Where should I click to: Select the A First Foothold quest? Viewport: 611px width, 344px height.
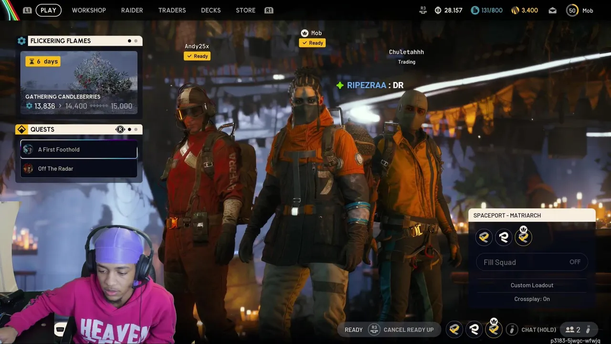click(x=79, y=150)
